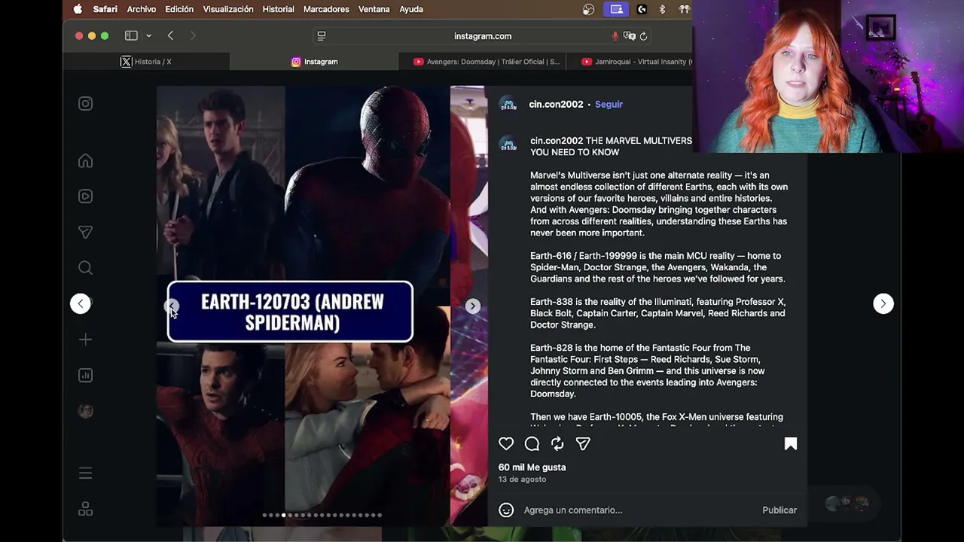The image size is (964, 542).
Task: Reload the Instagram page
Action: pyautogui.click(x=643, y=36)
